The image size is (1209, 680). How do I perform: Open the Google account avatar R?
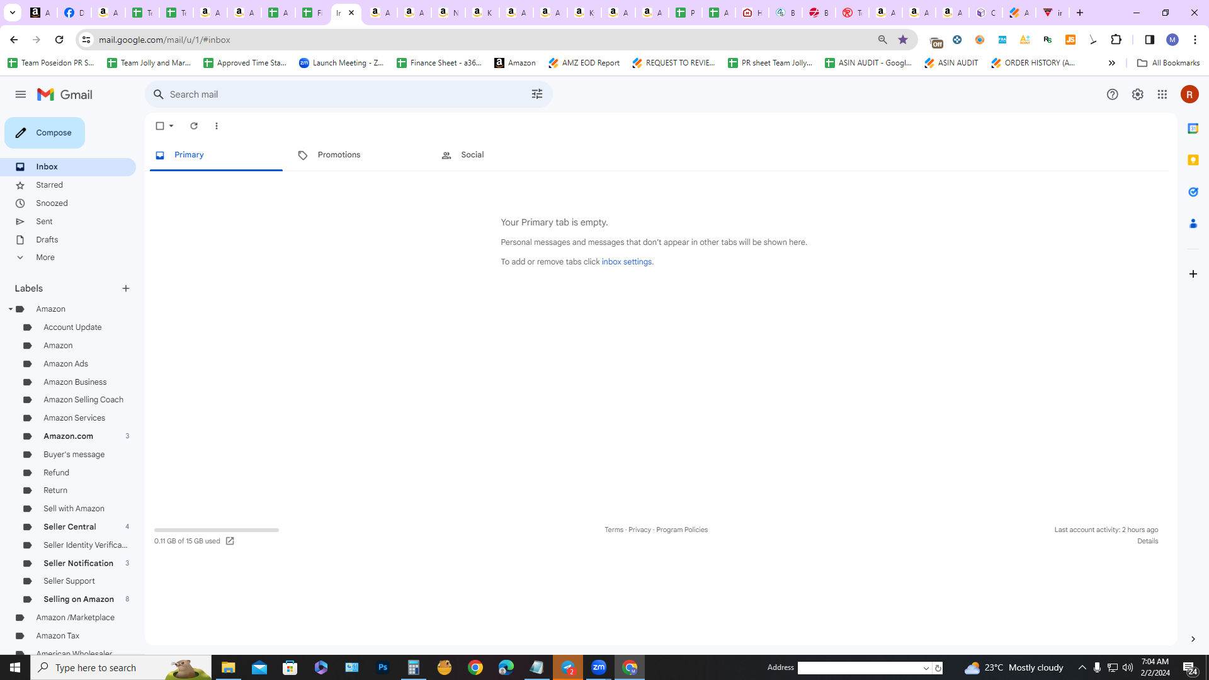click(1189, 94)
